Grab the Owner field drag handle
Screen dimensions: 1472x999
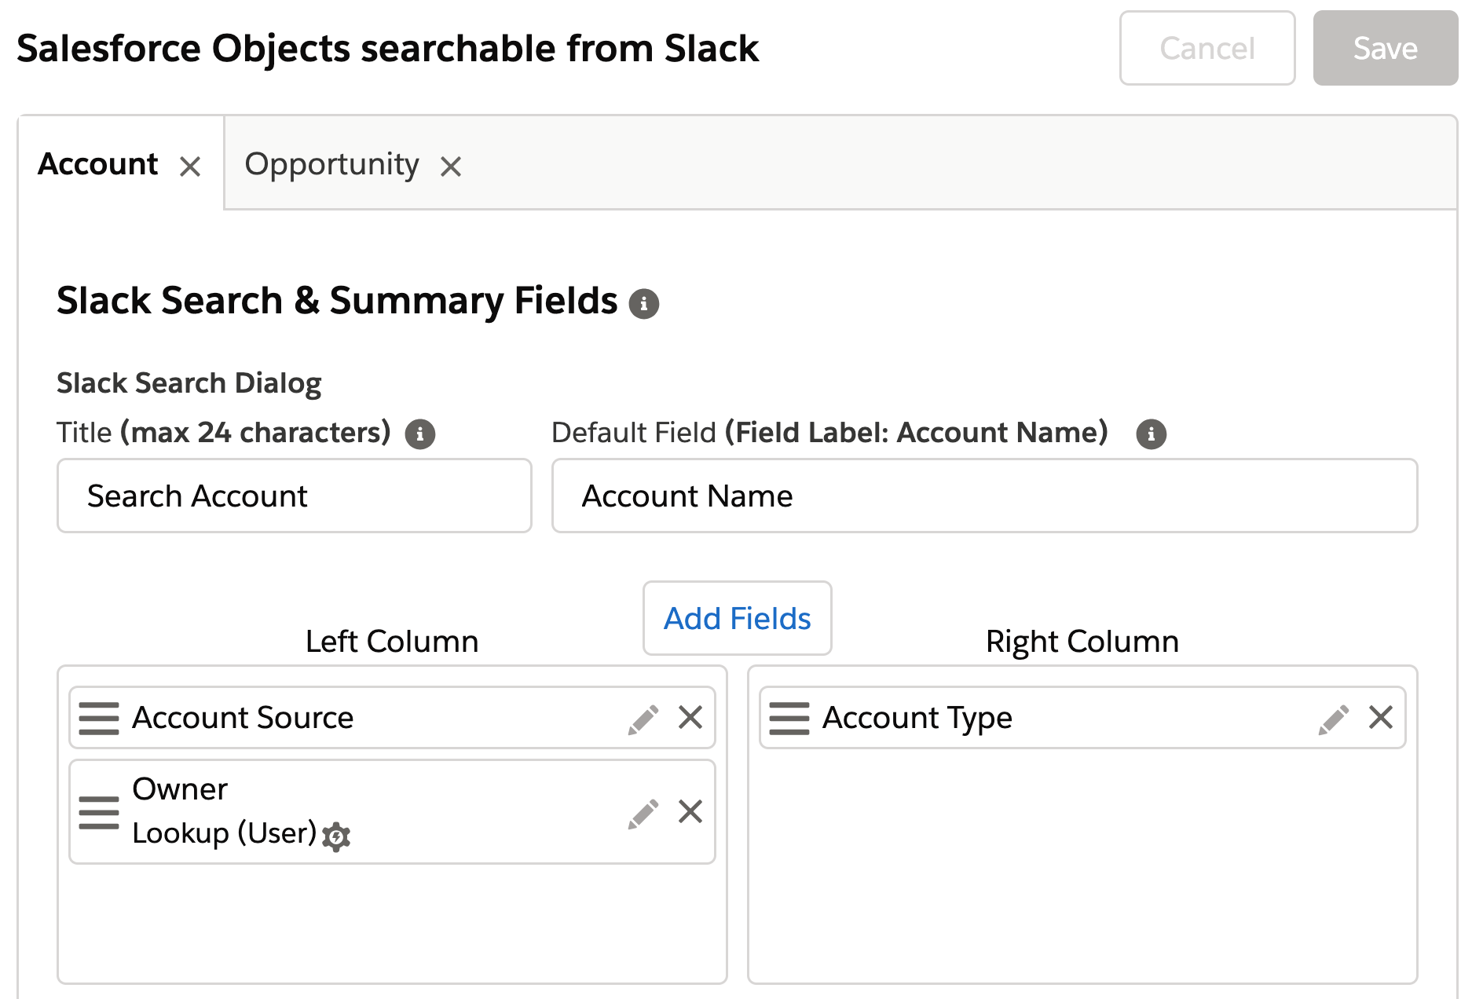99,813
